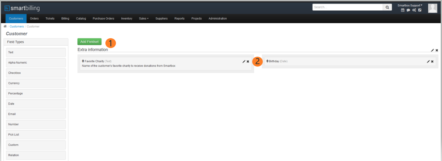Select the Checkbox field type
This screenshot has width=442, height=161.
(36, 73)
